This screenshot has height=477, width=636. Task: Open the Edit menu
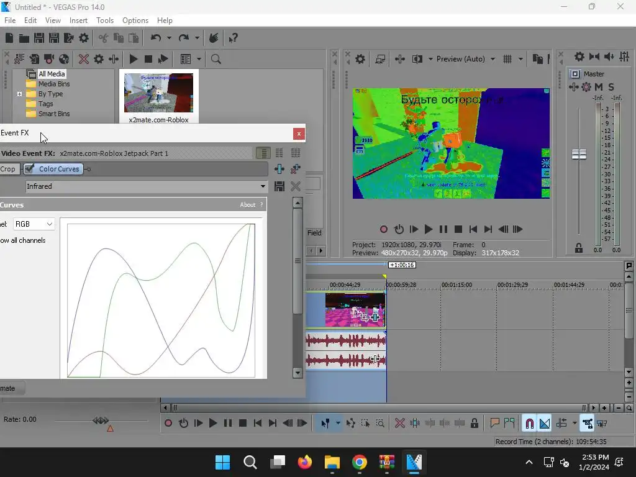[30, 20]
